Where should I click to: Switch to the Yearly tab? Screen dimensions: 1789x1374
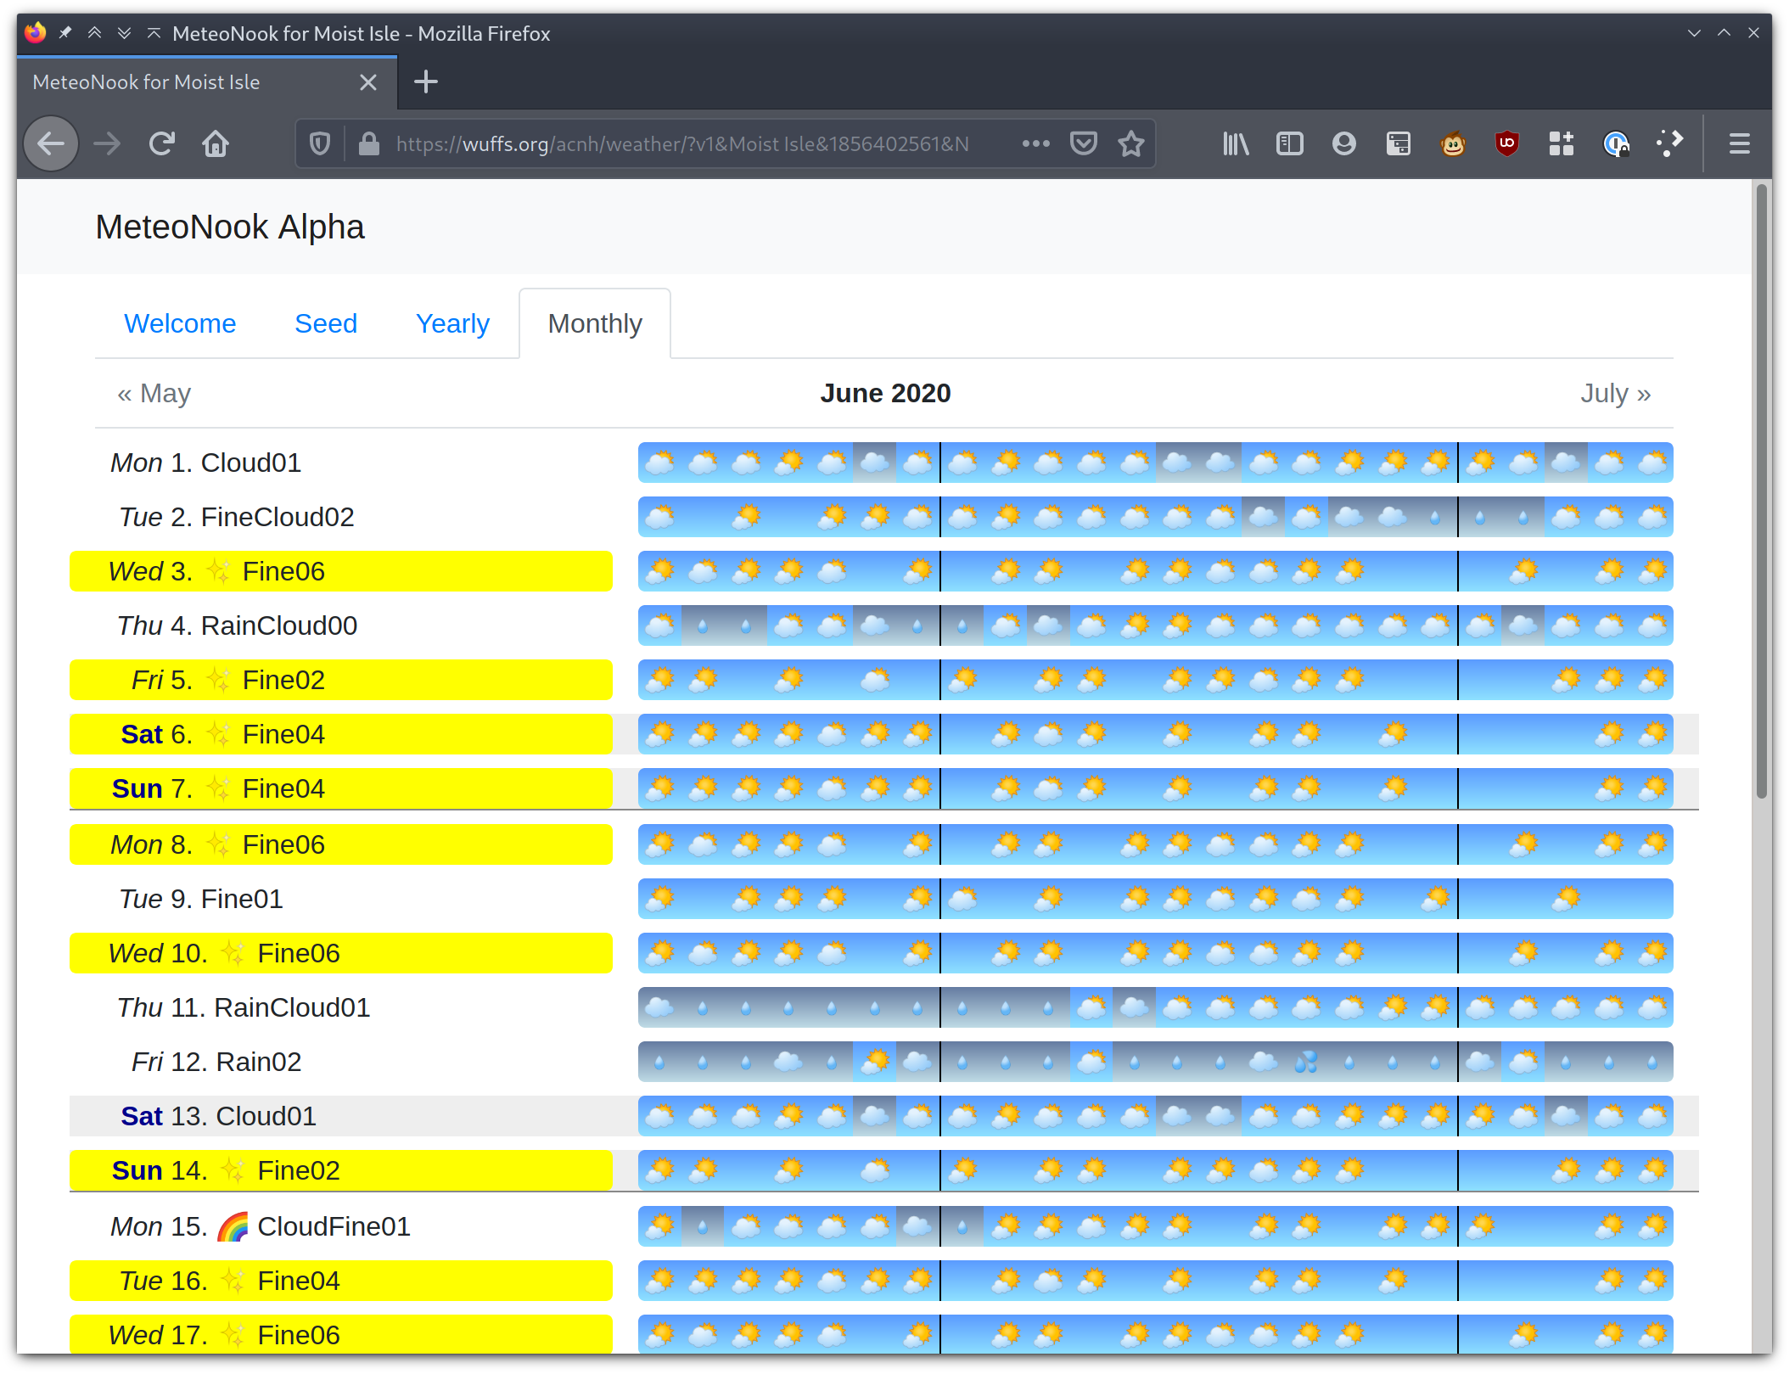pos(452,323)
